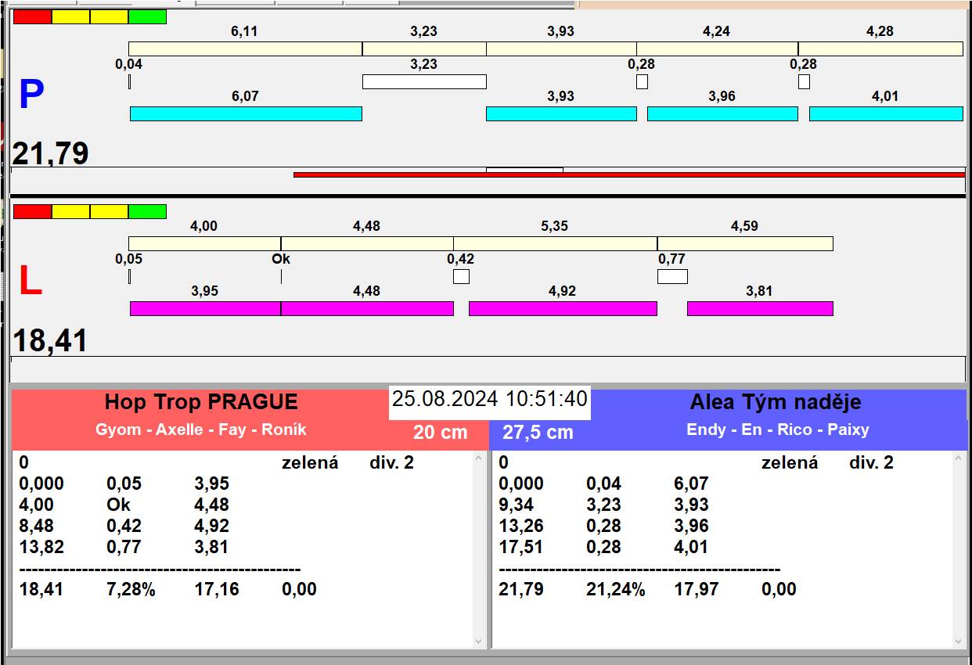Select the beige 4,28 segment in lane P

pyautogui.click(x=880, y=49)
